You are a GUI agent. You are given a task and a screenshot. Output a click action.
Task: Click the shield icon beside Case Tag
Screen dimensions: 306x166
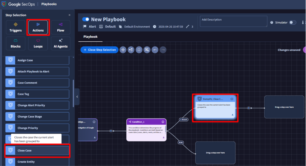coord(10,94)
